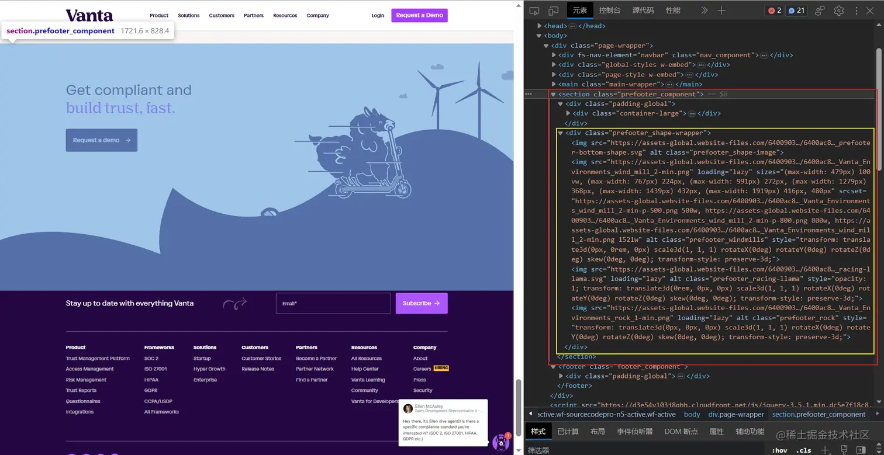
Task: Collapse the page-wrapper div node
Action: pos(546,46)
